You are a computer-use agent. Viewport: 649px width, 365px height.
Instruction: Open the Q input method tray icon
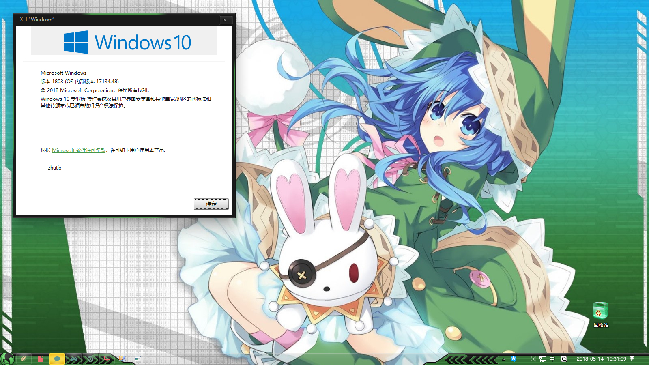[564, 359]
